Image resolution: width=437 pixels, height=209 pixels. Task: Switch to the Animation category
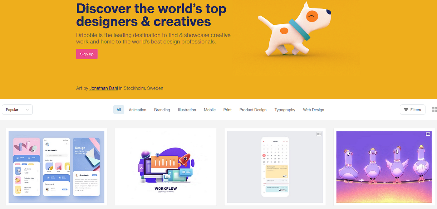(138, 110)
